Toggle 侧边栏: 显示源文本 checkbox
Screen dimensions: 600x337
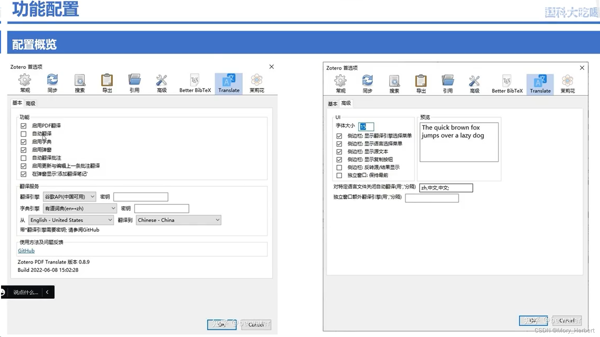point(339,152)
